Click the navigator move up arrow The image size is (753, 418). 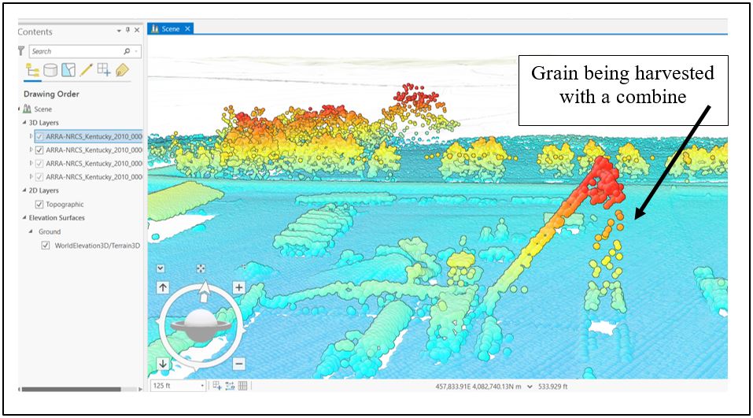[x=163, y=288]
